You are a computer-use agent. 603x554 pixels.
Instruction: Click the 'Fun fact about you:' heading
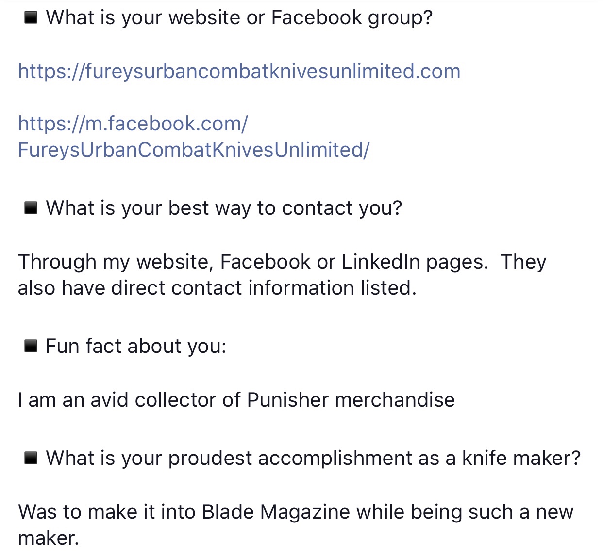[136, 347]
